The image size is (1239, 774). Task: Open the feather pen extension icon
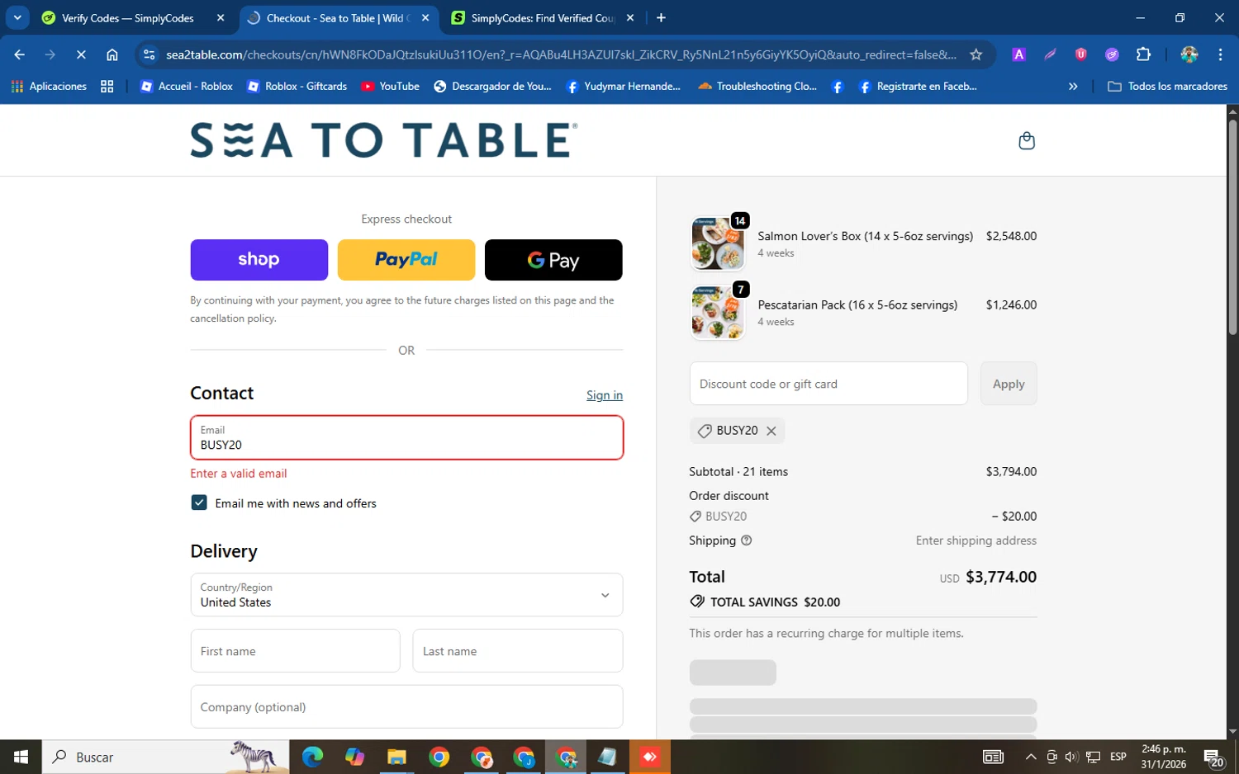(1050, 54)
